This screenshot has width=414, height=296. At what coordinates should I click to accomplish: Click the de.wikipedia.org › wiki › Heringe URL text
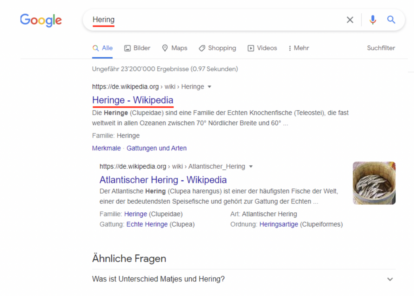[x=148, y=87]
